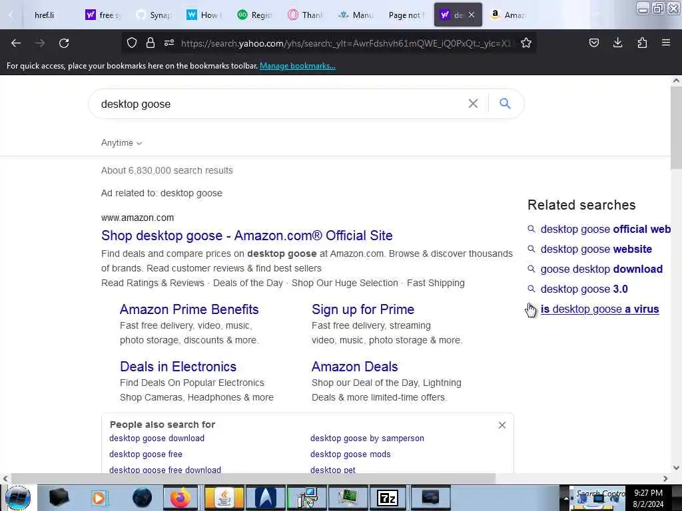
Task: Click the horizontal scrollbar thumb
Action: [x=253, y=478]
